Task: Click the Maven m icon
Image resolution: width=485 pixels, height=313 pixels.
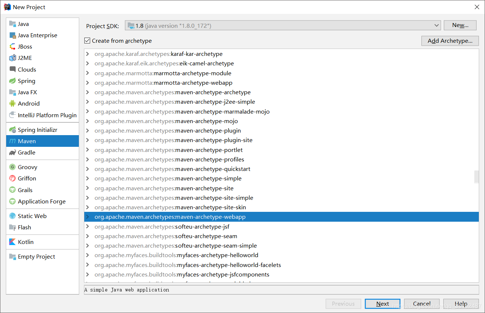Action: pyautogui.click(x=12, y=141)
